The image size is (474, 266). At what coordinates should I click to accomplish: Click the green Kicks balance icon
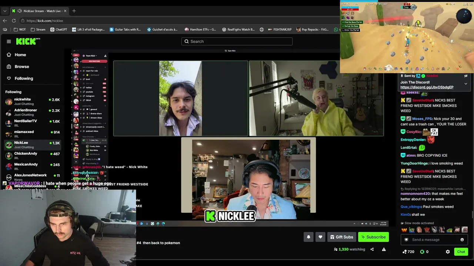(x=422, y=252)
